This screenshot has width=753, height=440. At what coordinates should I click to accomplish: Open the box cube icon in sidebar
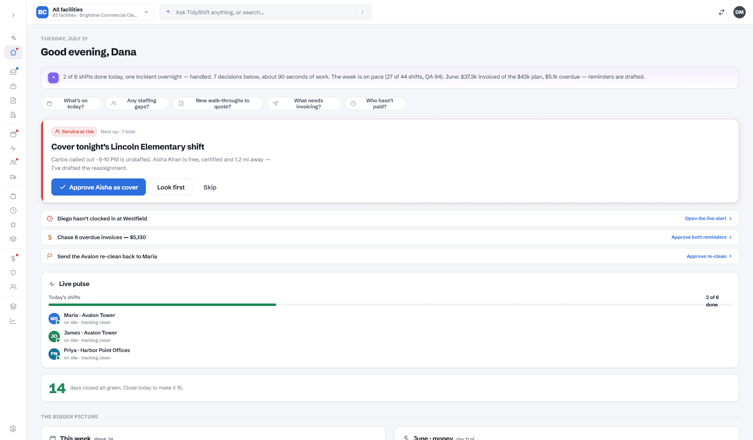click(13, 239)
